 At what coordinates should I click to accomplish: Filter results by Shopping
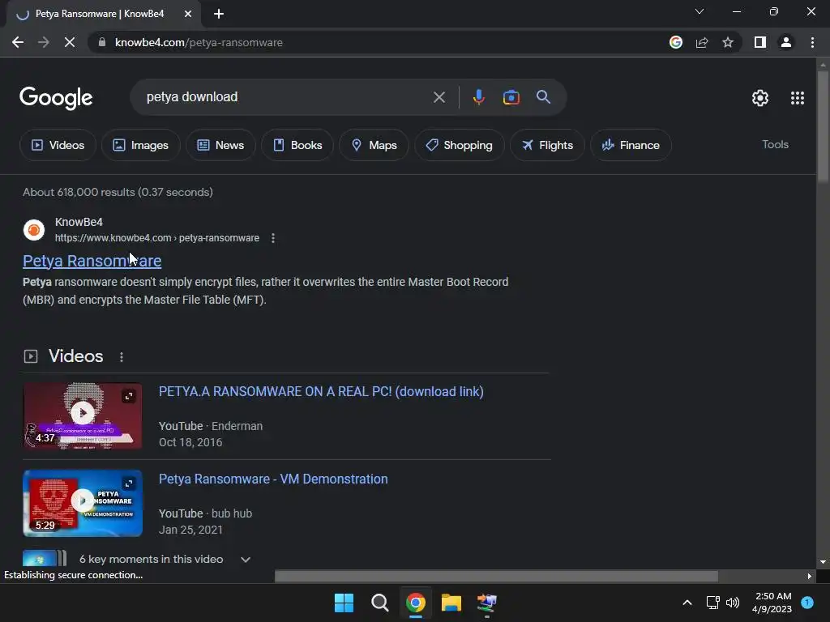click(x=460, y=145)
